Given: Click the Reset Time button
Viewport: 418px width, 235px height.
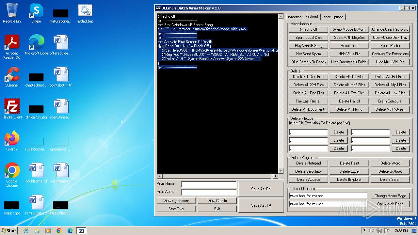Looking at the screenshot, I should (x=349, y=46).
